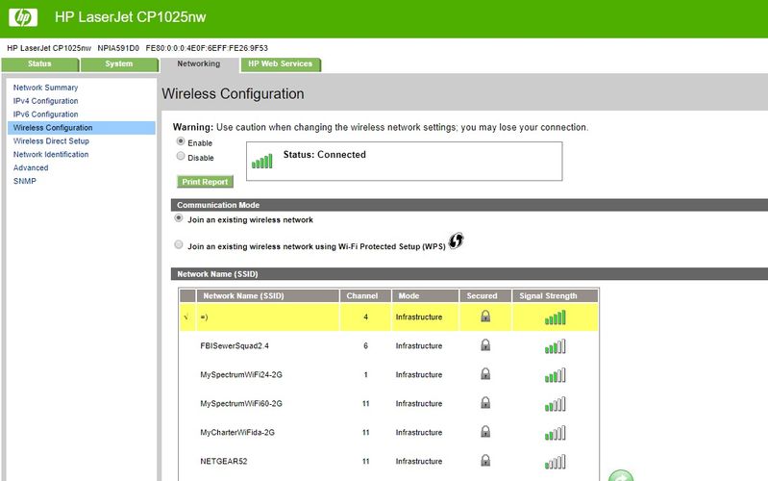Click the connected status signal bars icon
The image size is (768, 481).
pyautogui.click(x=262, y=161)
